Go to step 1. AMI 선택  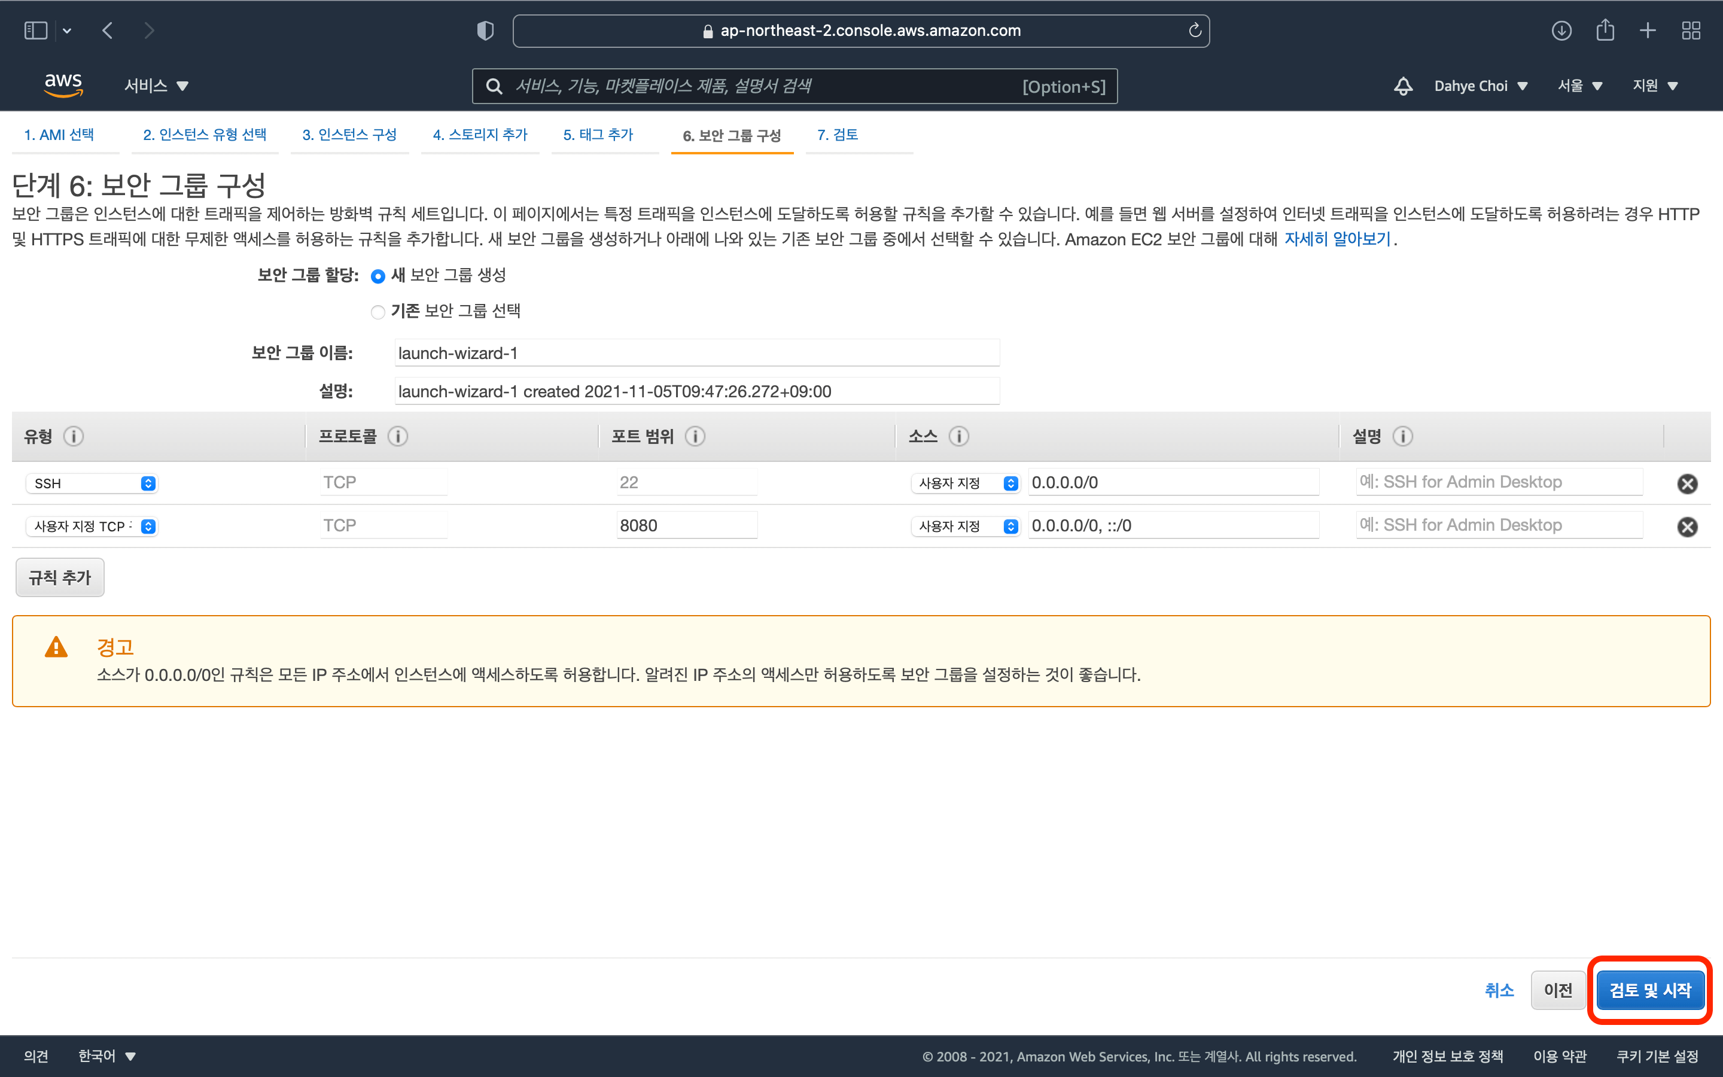[x=59, y=135]
